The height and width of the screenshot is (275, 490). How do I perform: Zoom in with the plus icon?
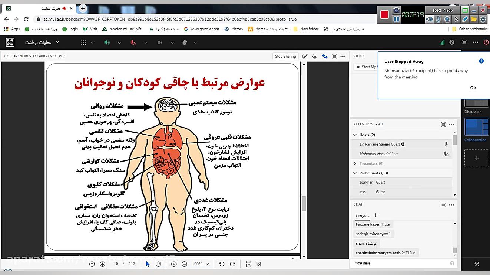pos(174,264)
